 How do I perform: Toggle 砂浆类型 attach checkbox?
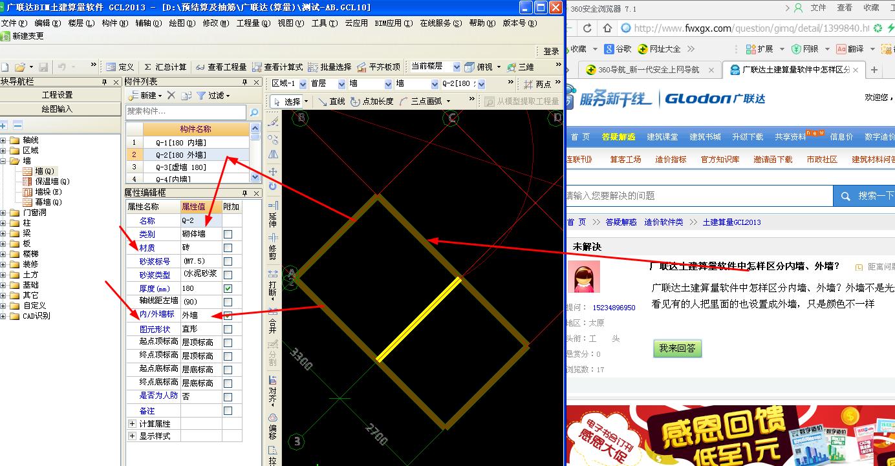click(228, 275)
